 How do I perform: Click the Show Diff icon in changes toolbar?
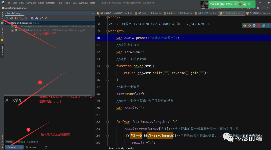click(x=16, y=18)
